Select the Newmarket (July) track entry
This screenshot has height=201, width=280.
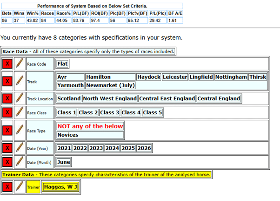click(x=110, y=85)
